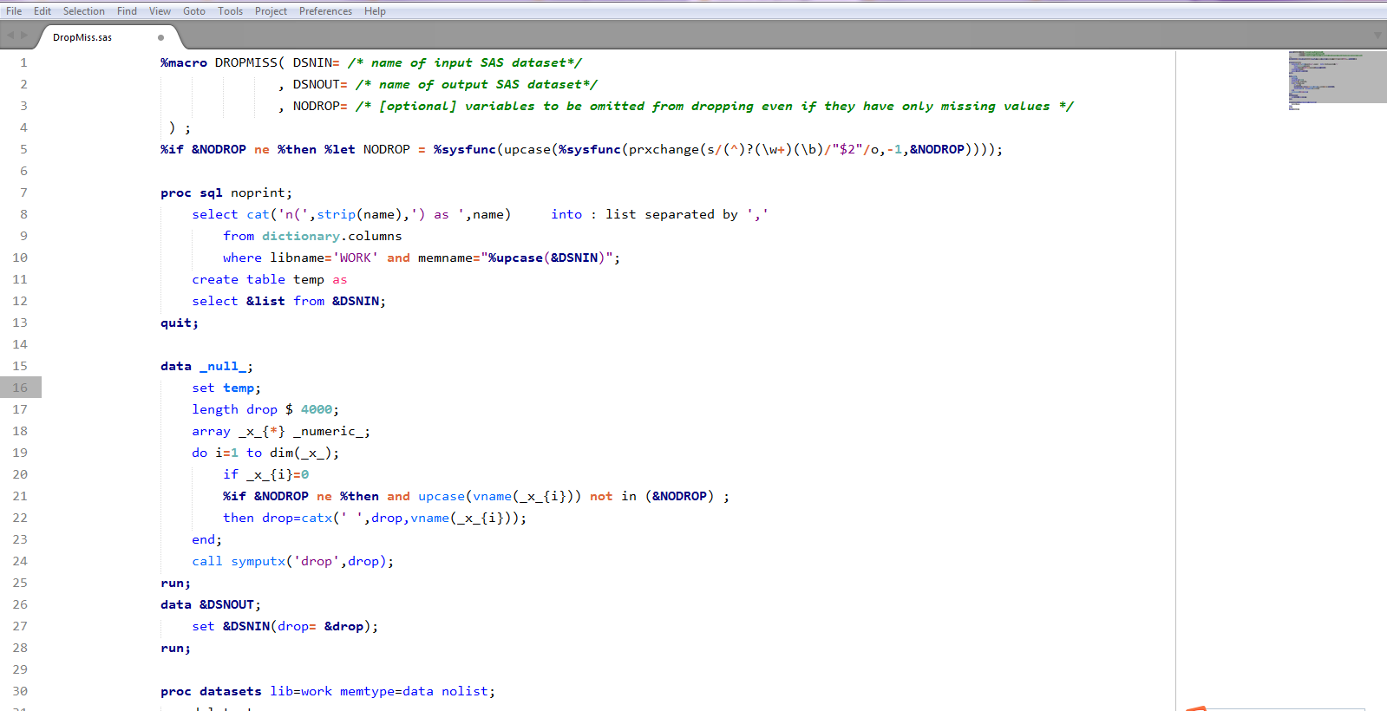Click line number 7 in the gutter
This screenshot has width=1387, height=711.
coord(23,192)
